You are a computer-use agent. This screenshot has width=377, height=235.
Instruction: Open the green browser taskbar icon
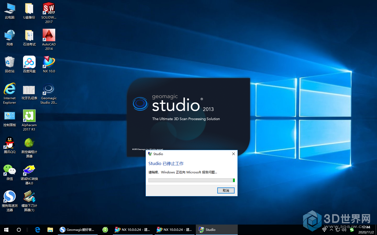[105, 230]
